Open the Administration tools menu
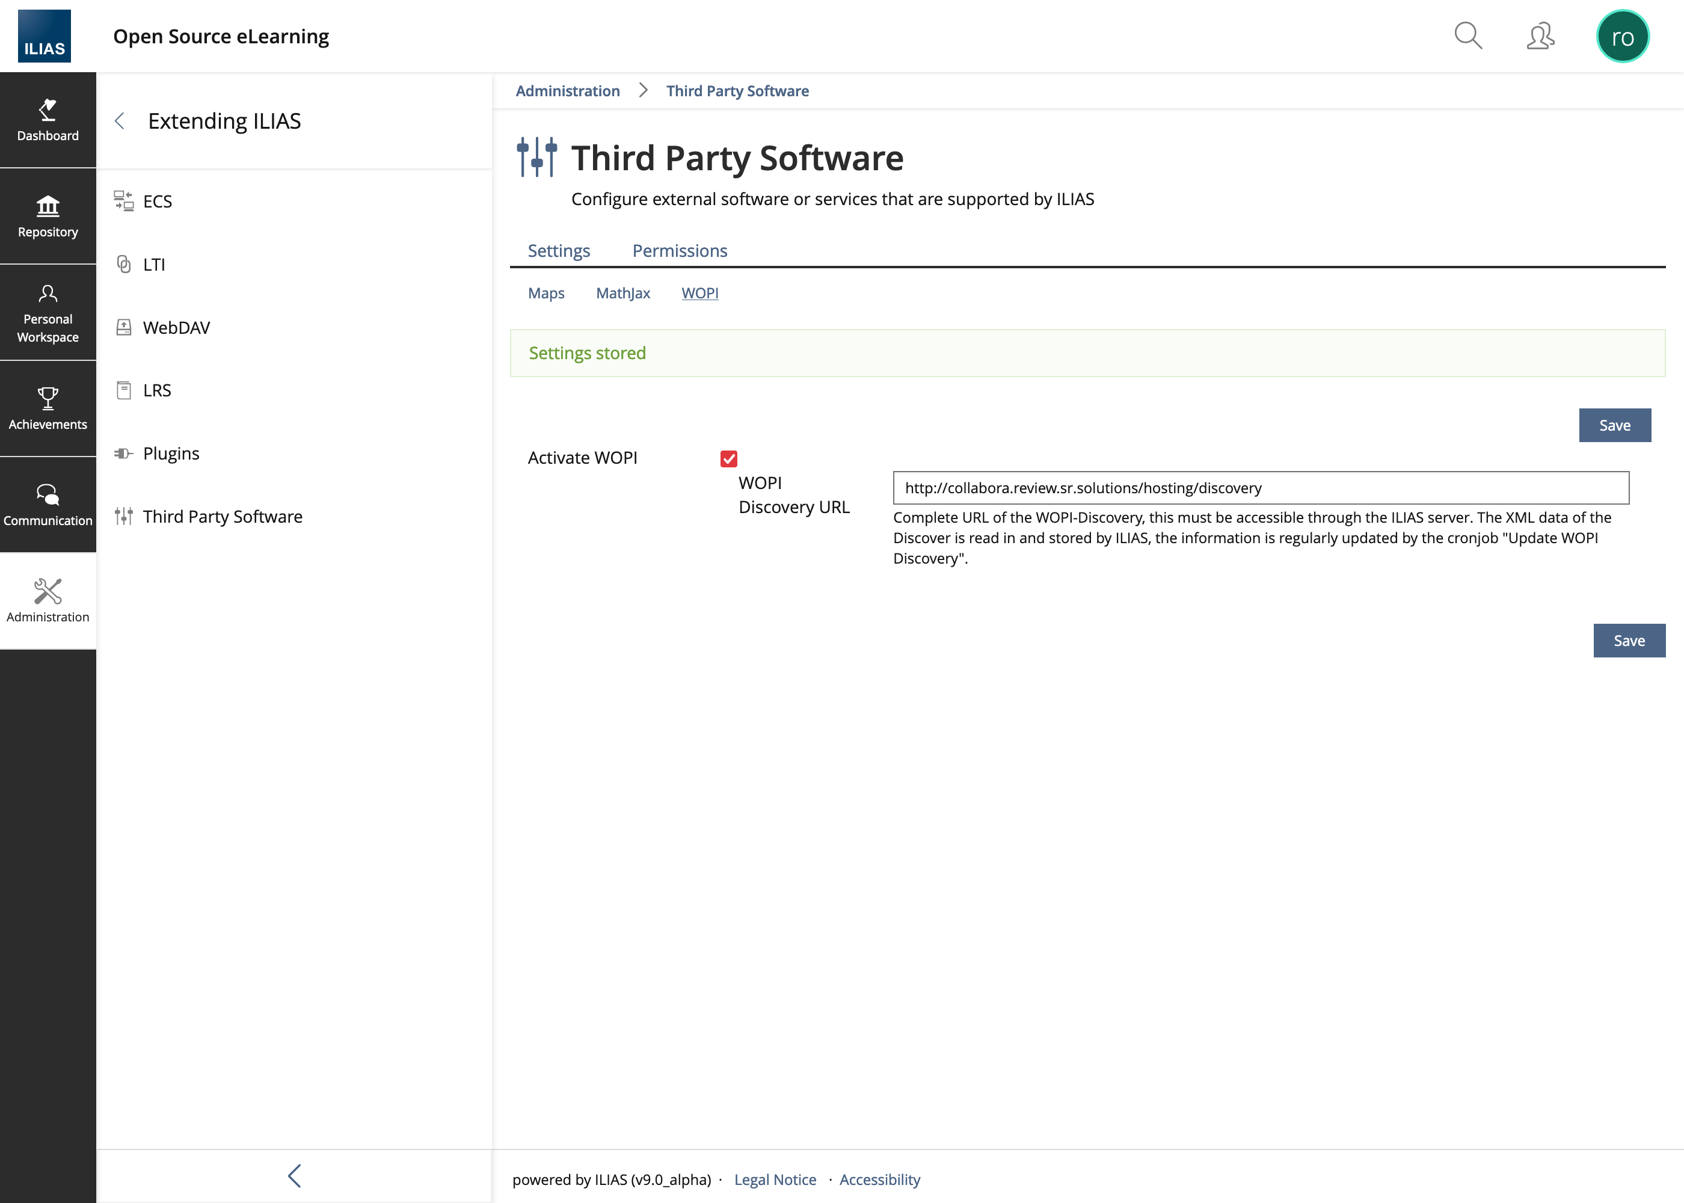Image resolution: width=1684 pixels, height=1203 pixels. coord(48,601)
